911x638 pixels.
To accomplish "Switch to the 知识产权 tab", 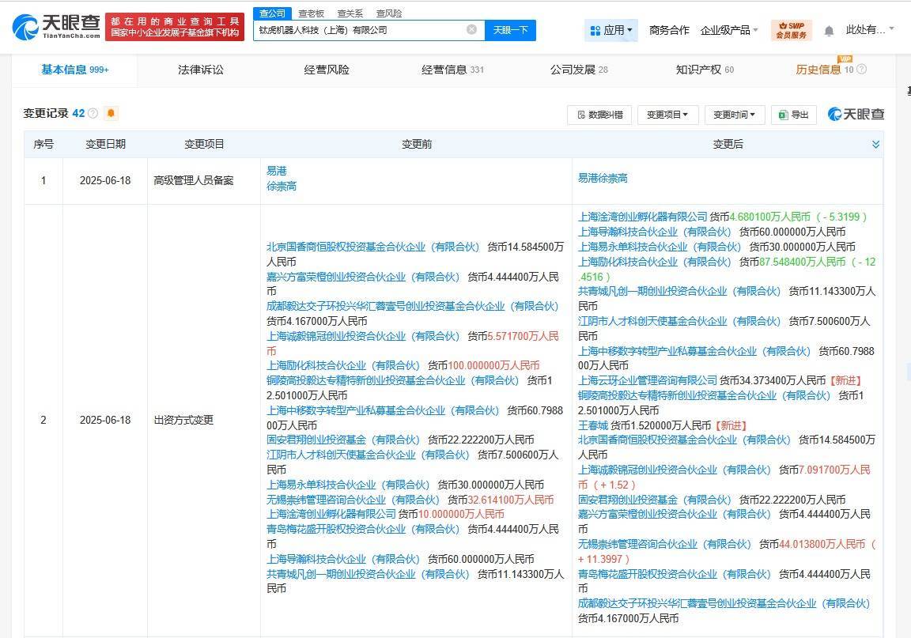I will [x=705, y=70].
